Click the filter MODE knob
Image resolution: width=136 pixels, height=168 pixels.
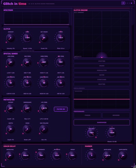click(x=27, y=129)
